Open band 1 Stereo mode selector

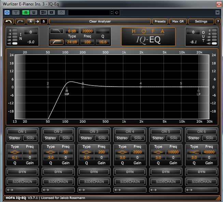14,138
